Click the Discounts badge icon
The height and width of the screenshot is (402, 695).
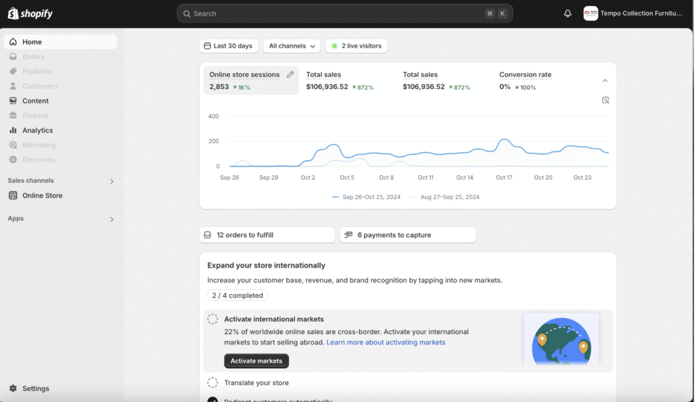(13, 160)
